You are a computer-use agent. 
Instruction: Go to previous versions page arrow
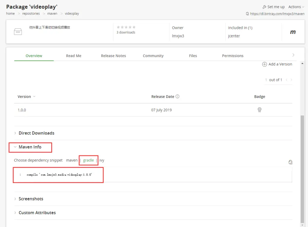click(287, 80)
